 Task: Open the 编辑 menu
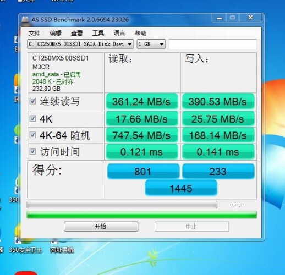tap(56, 33)
